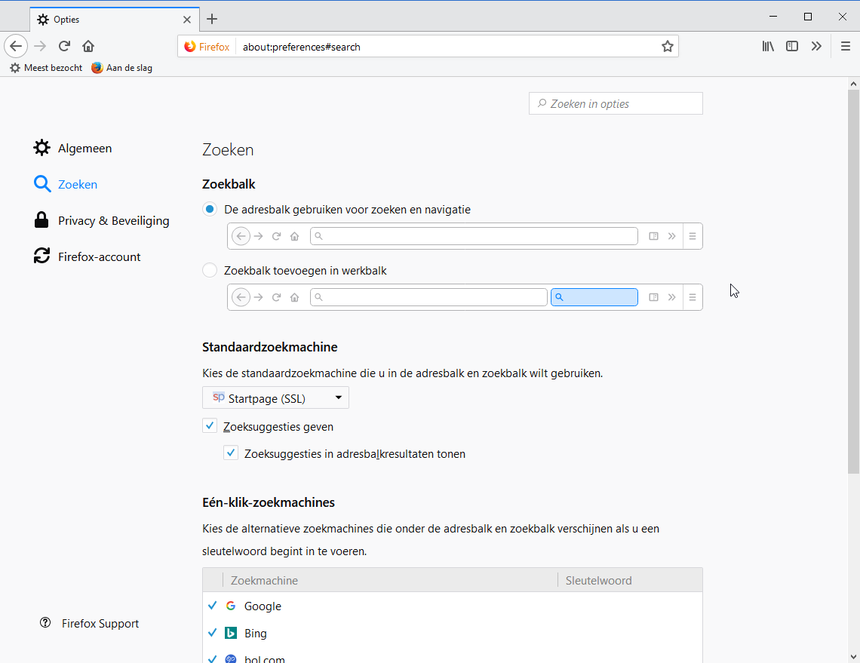The height and width of the screenshot is (663, 860).
Task: Open the Startpage (SSL) search engine dropdown
Action: pyautogui.click(x=275, y=398)
